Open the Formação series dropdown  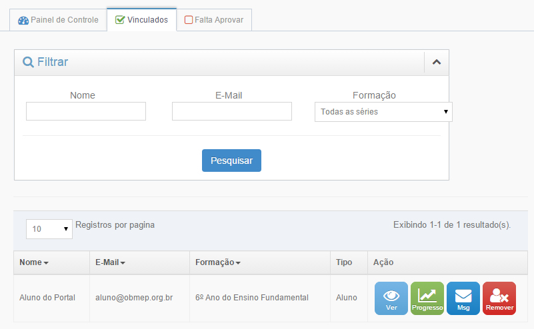[383, 112]
